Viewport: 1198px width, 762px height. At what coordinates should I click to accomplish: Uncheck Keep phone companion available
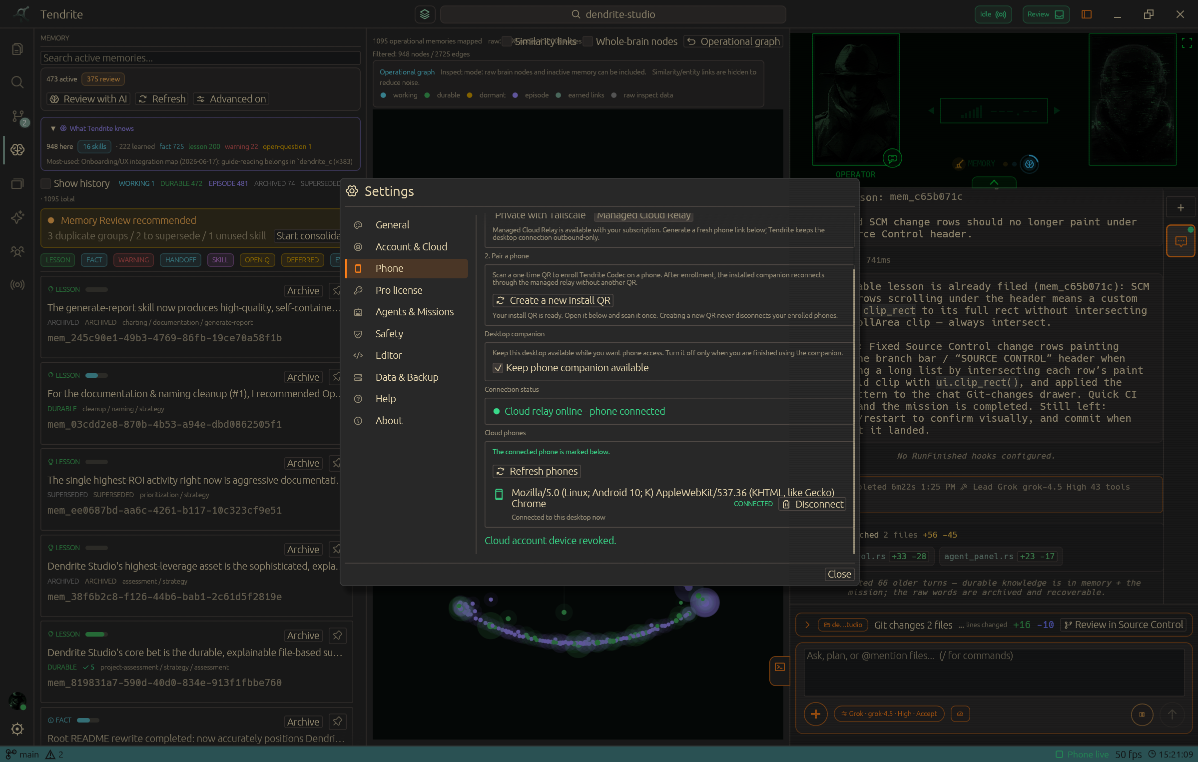[x=498, y=368]
